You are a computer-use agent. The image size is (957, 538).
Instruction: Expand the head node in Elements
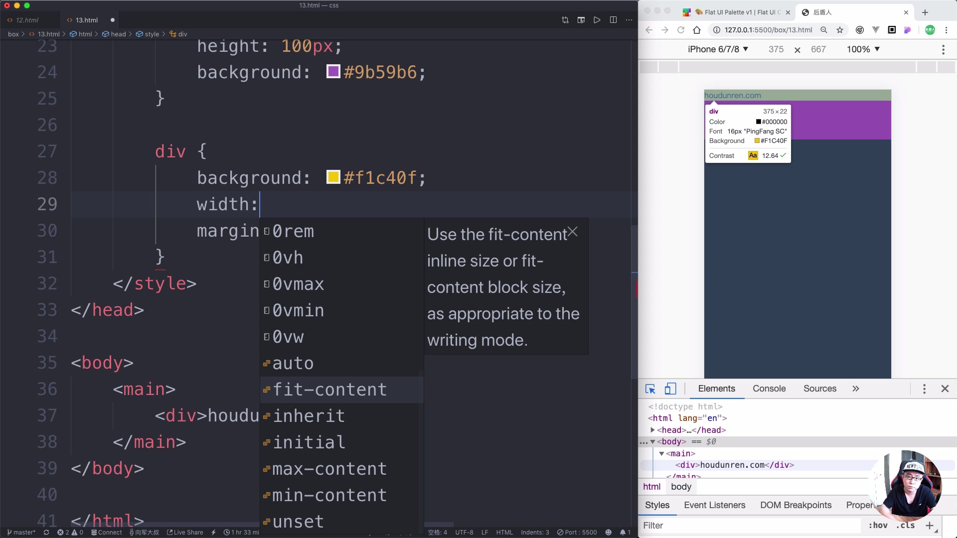point(652,430)
